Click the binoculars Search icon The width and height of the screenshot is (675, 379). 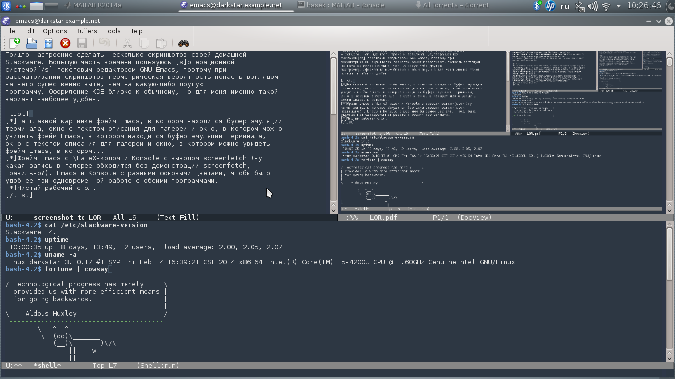click(x=184, y=43)
